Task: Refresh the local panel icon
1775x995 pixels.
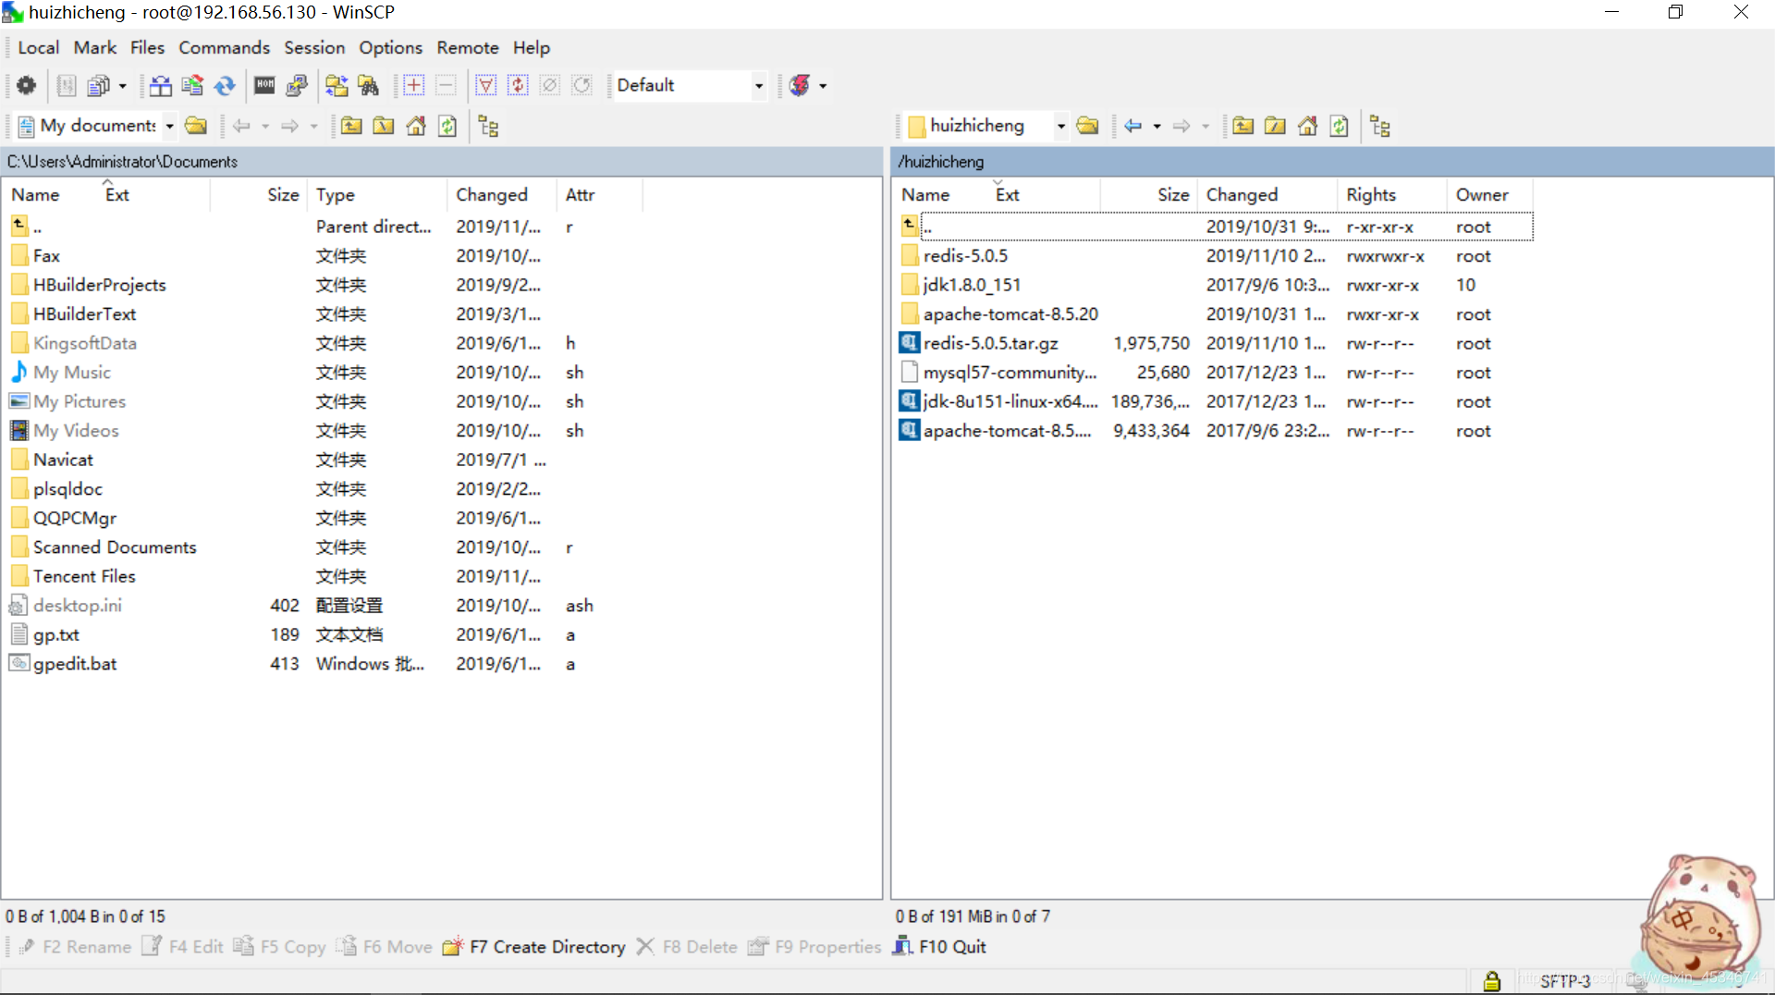Action: click(447, 126)
